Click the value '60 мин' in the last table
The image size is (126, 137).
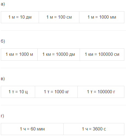pyautogui.click(x=38, y=129)
